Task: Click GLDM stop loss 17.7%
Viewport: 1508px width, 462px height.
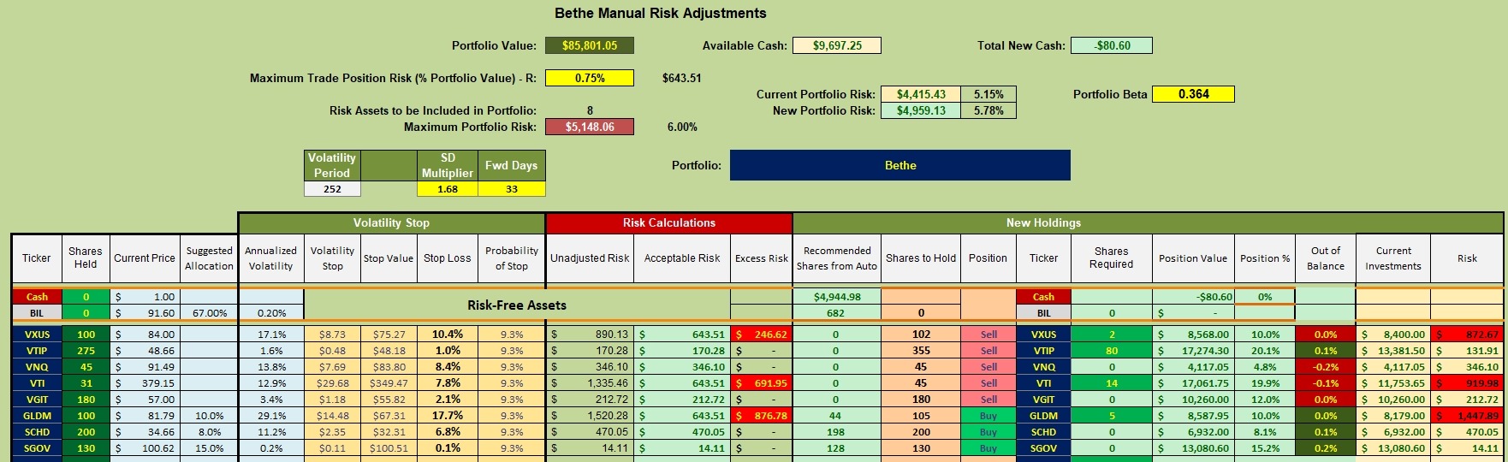Action: (x=447, y=416)
